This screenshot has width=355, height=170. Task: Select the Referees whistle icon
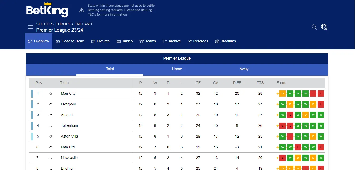189,41
